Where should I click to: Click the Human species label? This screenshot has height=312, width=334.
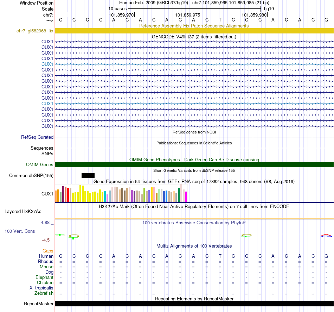click(46, 256)
